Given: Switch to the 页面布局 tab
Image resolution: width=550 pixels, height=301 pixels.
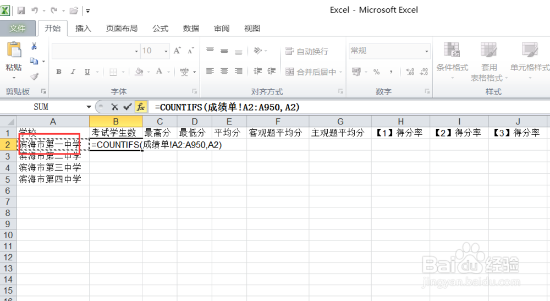Looking at the screenshot, I should [122, 29].
